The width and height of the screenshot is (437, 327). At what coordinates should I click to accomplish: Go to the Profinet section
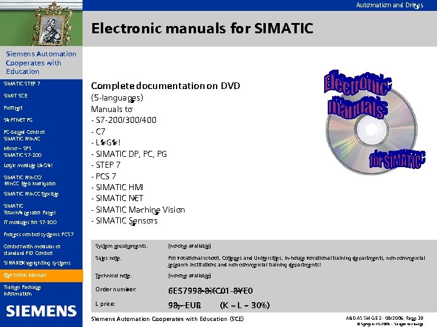tap(13, 108)
